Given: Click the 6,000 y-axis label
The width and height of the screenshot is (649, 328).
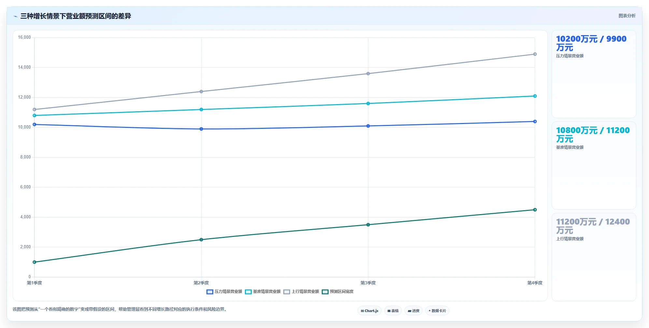Looking at the screenshot, I should (x=26, y=187).
